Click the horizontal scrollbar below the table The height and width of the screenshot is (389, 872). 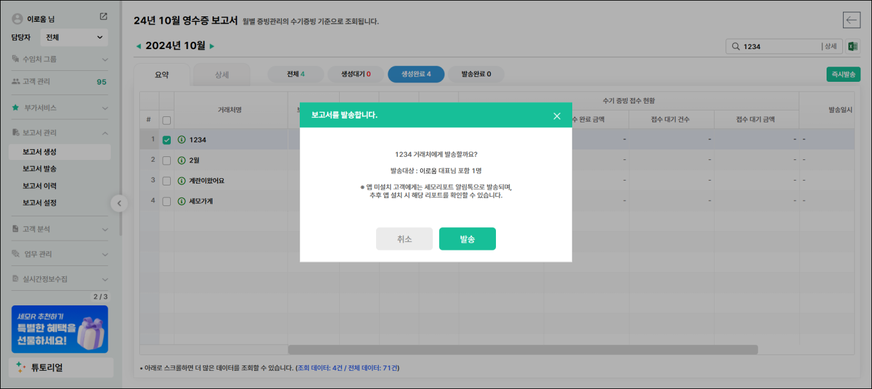(522, 350)
